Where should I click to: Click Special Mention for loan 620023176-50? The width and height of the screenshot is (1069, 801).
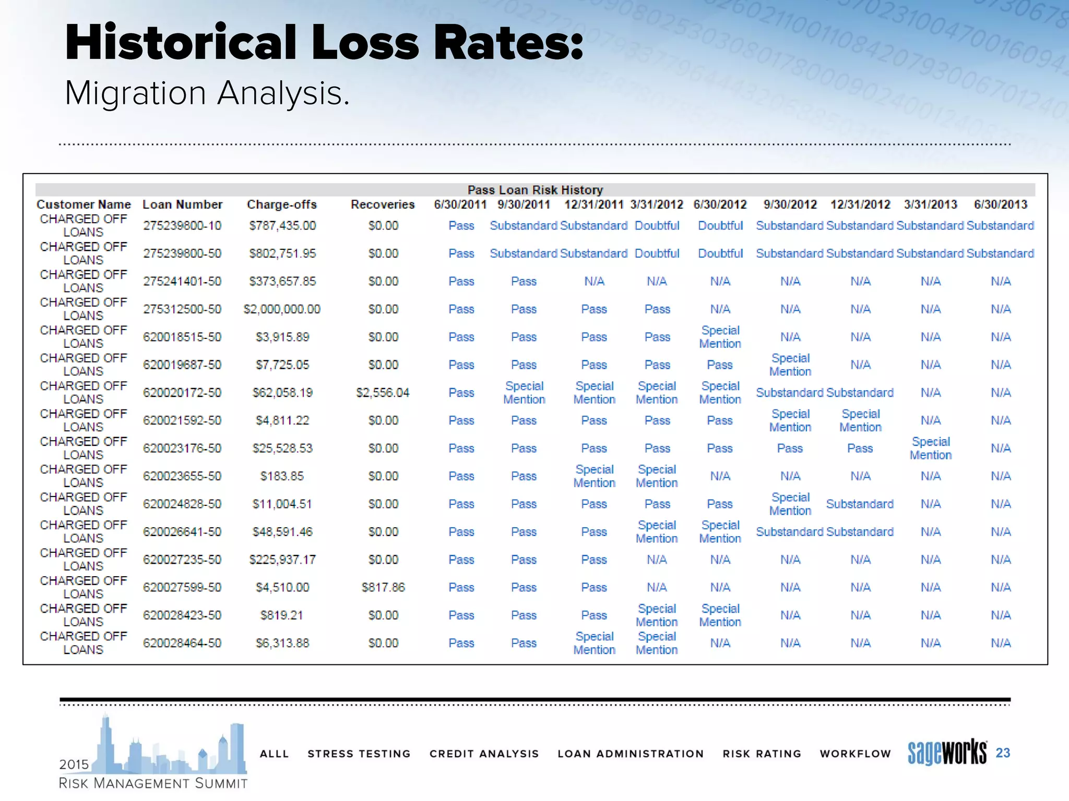tap(930, 448)
